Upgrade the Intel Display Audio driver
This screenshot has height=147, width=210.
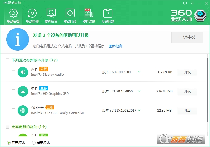tap(187, 72)
